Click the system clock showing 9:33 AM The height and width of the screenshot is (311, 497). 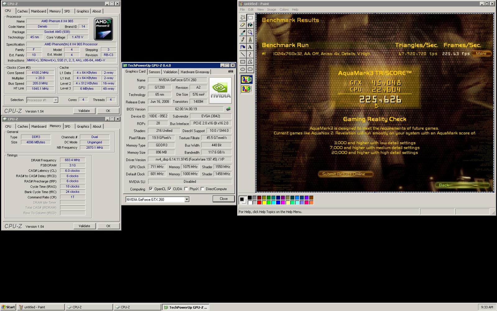coord(487,307)
